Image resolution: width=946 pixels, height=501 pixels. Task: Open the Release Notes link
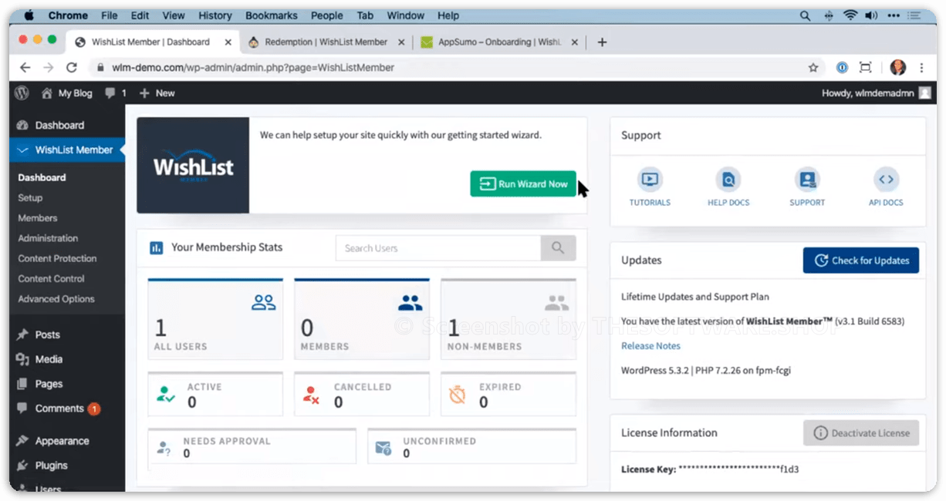click(x=650, y=346)
